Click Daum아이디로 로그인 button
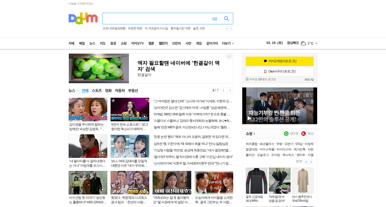 pos(280,71)
